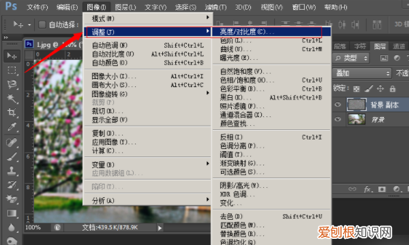Select the Clone Stamp tool

click(12, 171)
